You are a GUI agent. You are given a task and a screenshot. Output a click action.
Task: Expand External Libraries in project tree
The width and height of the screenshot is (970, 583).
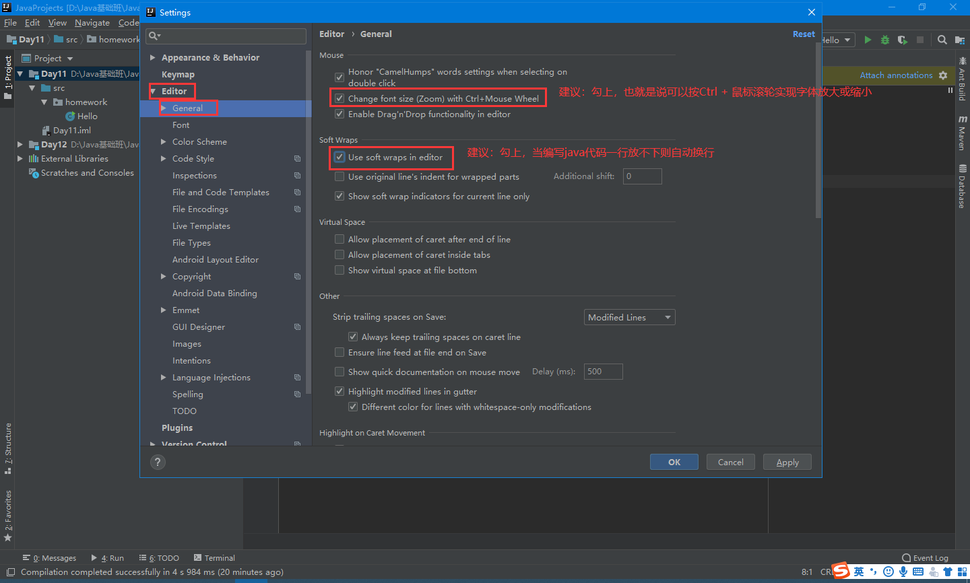(20, 159)
